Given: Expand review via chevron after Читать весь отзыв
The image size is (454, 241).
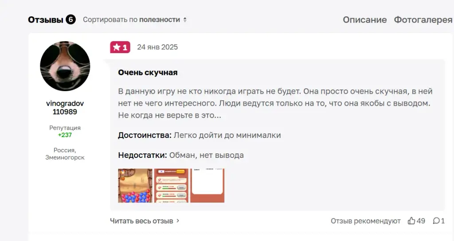Looking at the screenshot, I should tap(178, 221).
